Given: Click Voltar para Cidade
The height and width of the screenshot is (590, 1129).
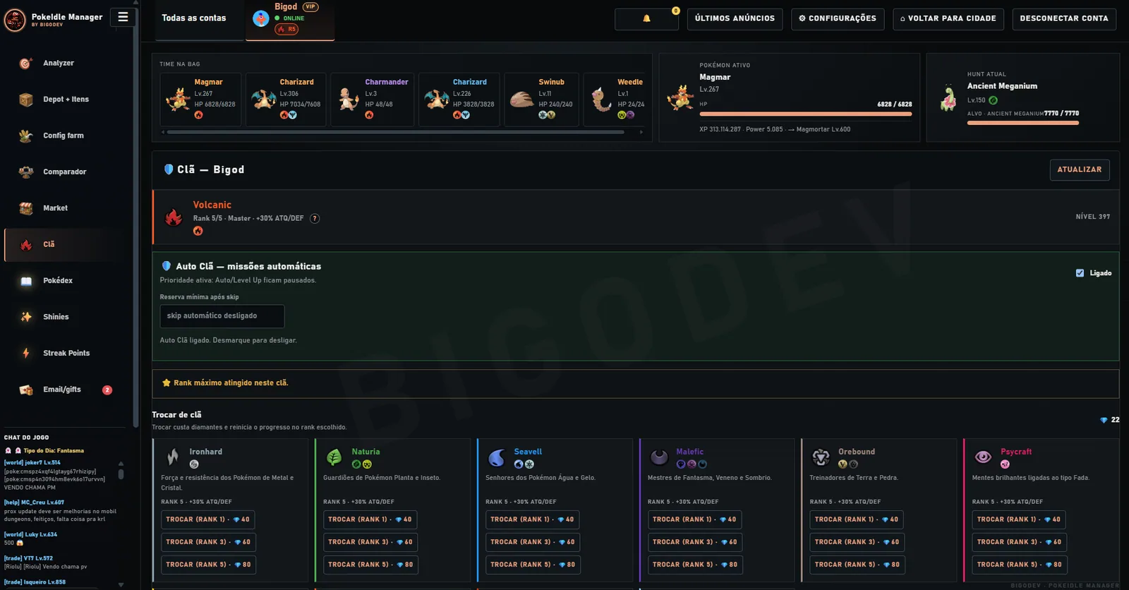Looking at the screenshot, I should [x=948, y=18].
